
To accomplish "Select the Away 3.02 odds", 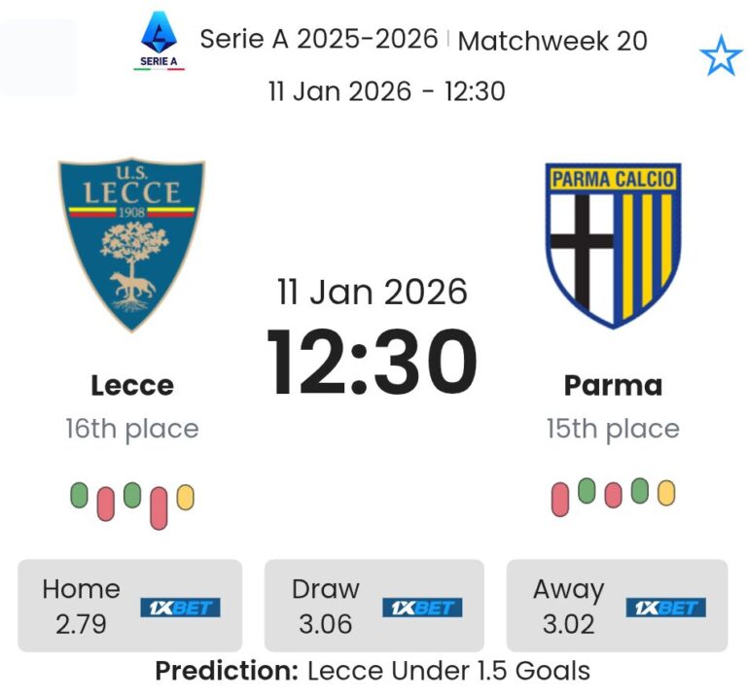I will click(568, 606).
